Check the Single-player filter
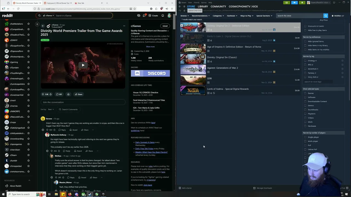This screenshot has height=197, width=351. pos(305,137)
